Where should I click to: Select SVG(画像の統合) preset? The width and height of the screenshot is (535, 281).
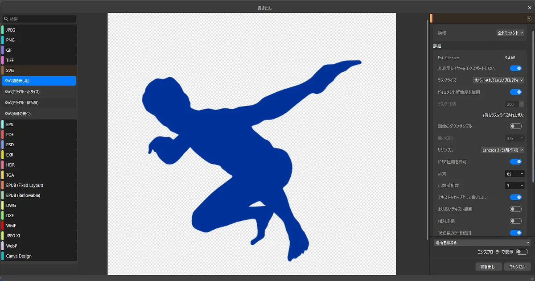pos(39,114)
